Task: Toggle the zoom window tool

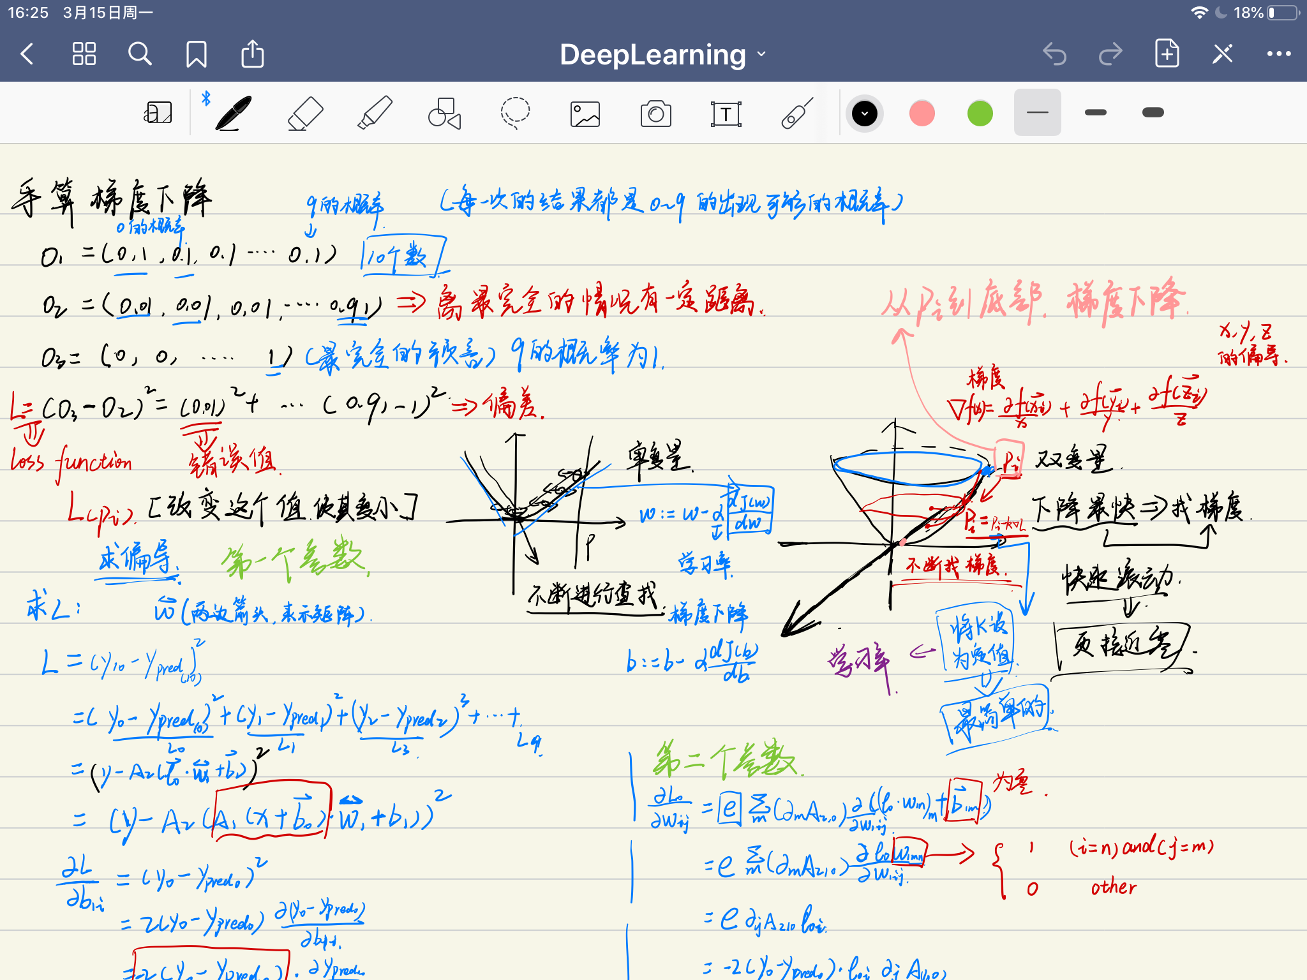Action: click(158, 114)
